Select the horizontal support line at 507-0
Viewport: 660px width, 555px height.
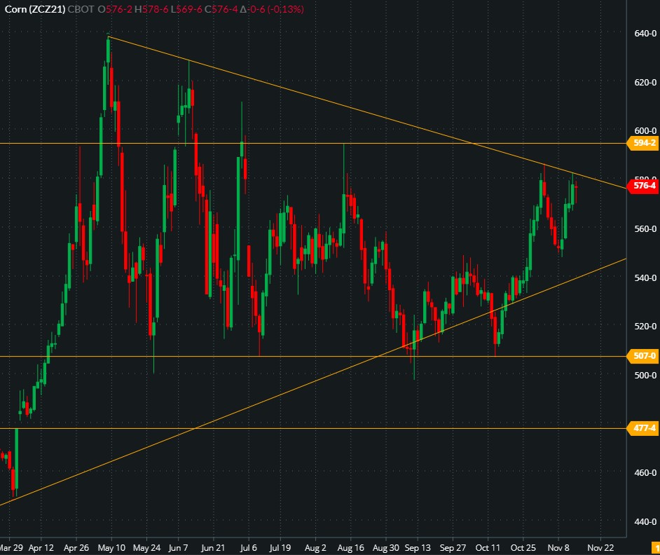pyautogui.click(x=210, y=356)
